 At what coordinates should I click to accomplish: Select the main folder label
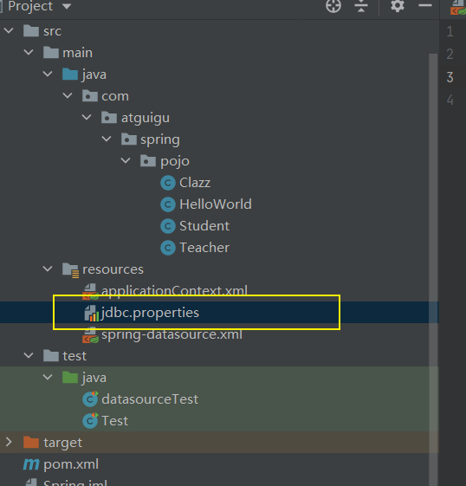tap(77, 53)
